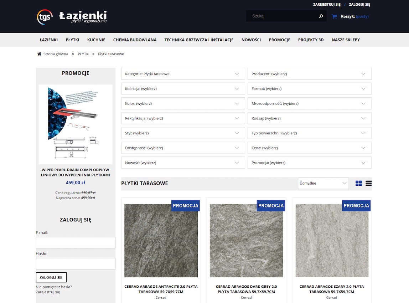Click the Nie pamiętasz hasła link
The height and width of the screenshot is (303, 409).
tap(54, 287)
